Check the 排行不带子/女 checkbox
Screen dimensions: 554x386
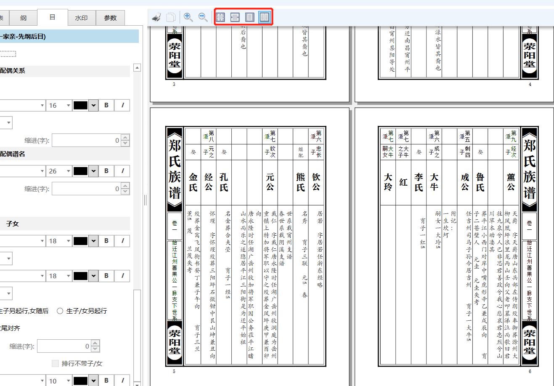[x=55, y=363]
